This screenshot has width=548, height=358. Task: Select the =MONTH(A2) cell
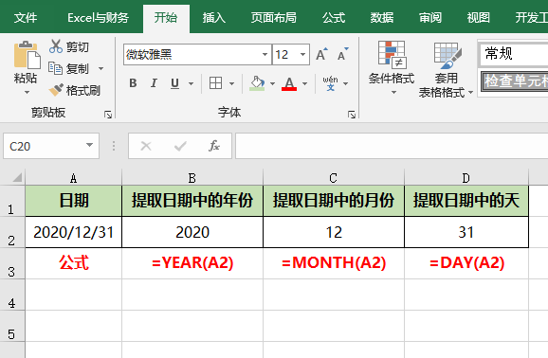coord(334,263)
